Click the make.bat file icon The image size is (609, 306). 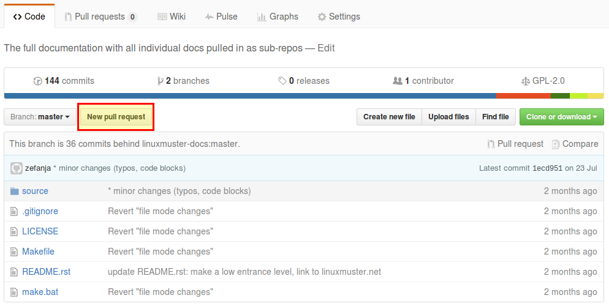click(14, 292)
